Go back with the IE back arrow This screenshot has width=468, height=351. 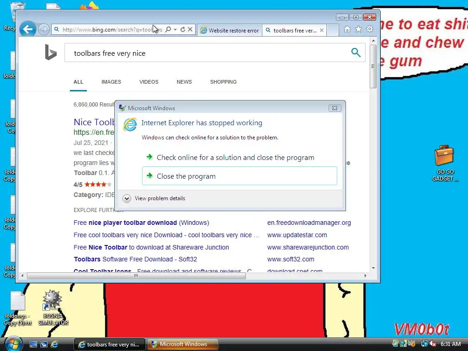pos(28,29)
